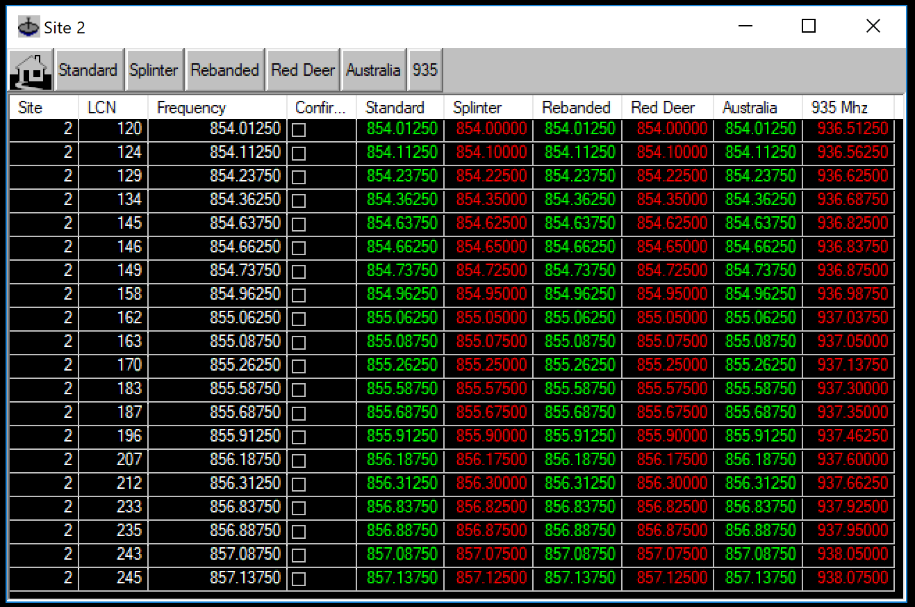
Task: Select the Standard band plan button
Action: (88, 70)
